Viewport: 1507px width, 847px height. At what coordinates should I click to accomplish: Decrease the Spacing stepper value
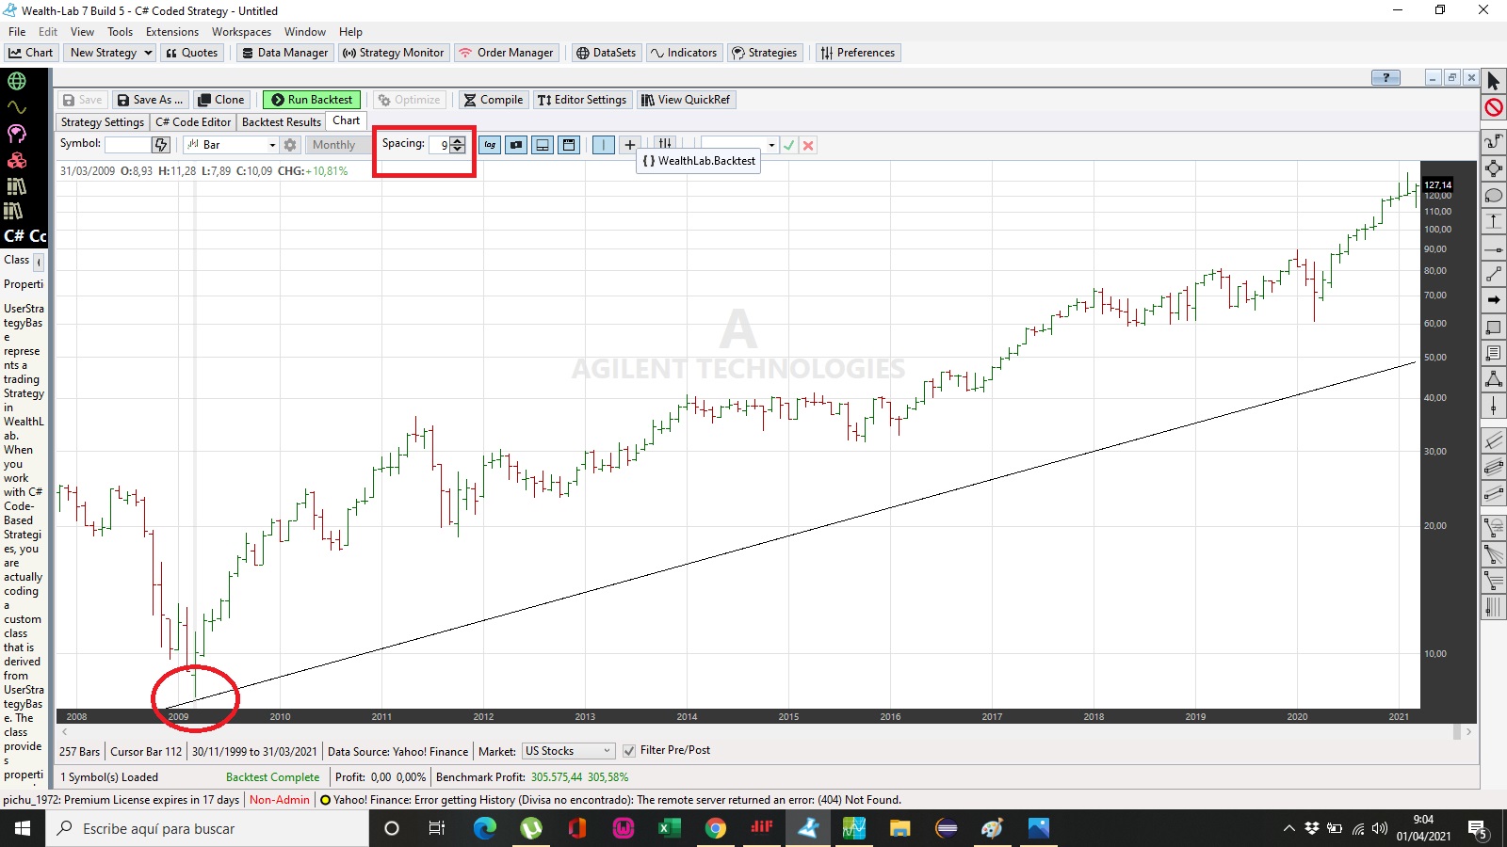(458, 149)
